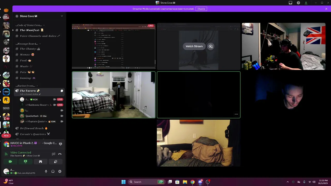Open the Rockstar Games server icon
331x186 pixels.
coord(6,100)
